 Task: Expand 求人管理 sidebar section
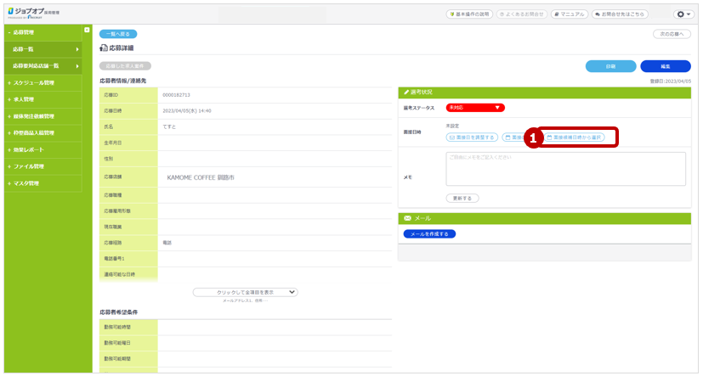coord(26,99)
